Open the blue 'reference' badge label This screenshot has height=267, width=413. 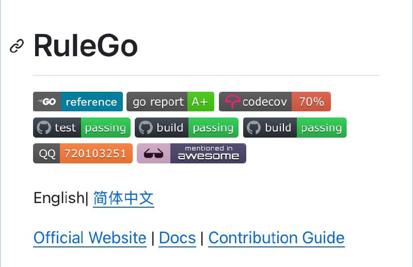point(92,102)
